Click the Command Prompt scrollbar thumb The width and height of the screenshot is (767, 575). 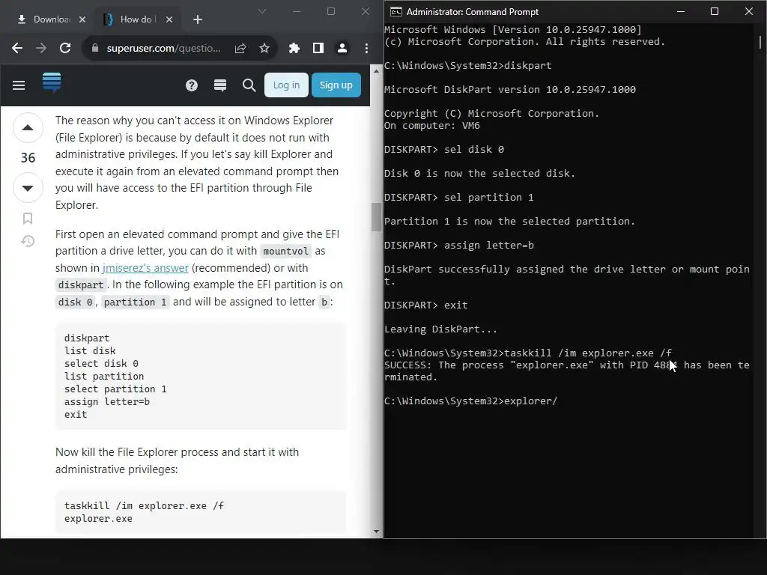point(760,42)
